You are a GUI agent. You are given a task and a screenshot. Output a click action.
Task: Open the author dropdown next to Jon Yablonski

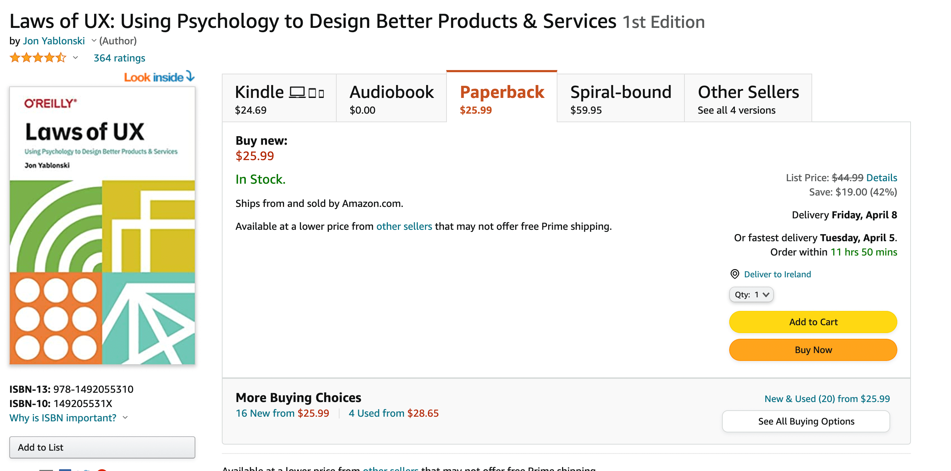[93, 41]
